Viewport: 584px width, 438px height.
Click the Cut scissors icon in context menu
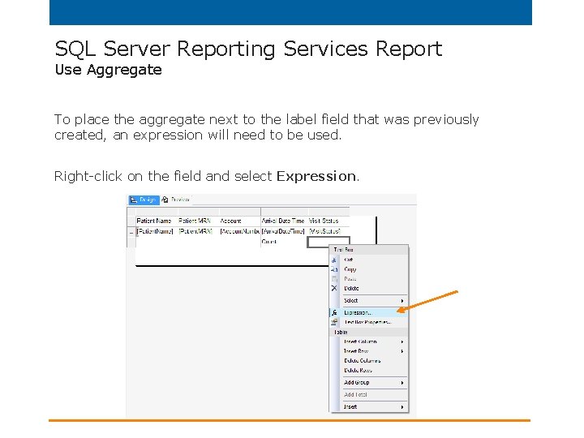click(x=334, y=260)
